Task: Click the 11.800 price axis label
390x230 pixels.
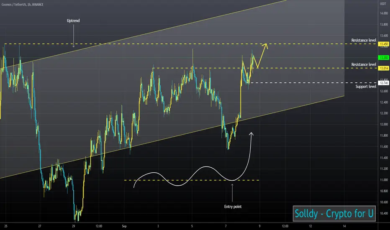Action: (384, 135)
